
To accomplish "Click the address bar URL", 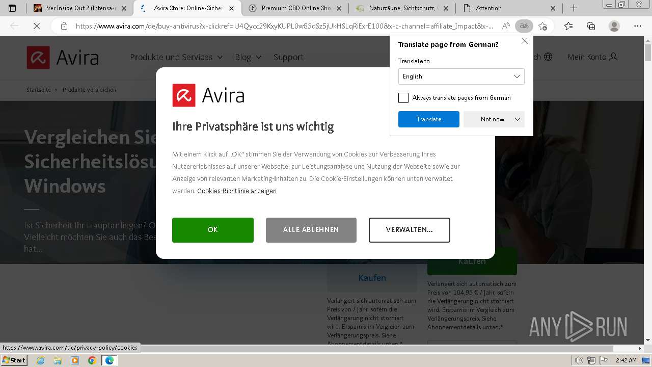I will (284, 26).
